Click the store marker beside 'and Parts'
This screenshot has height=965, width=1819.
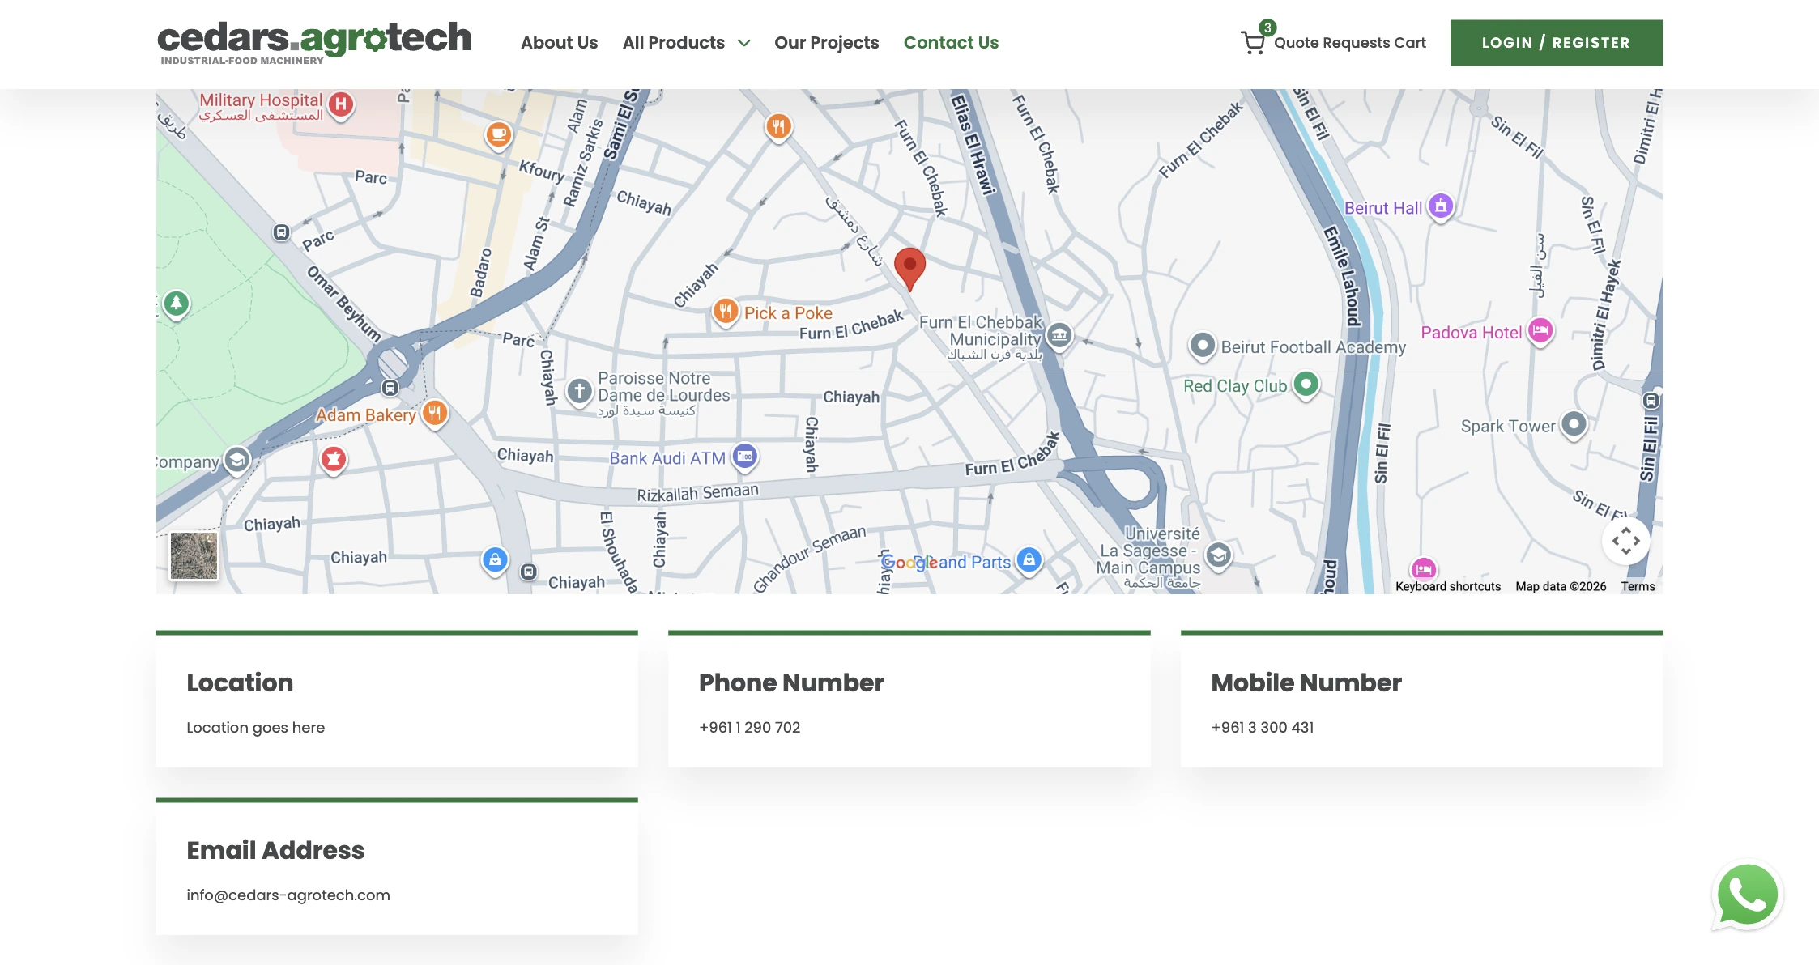tap(1029, 559)
